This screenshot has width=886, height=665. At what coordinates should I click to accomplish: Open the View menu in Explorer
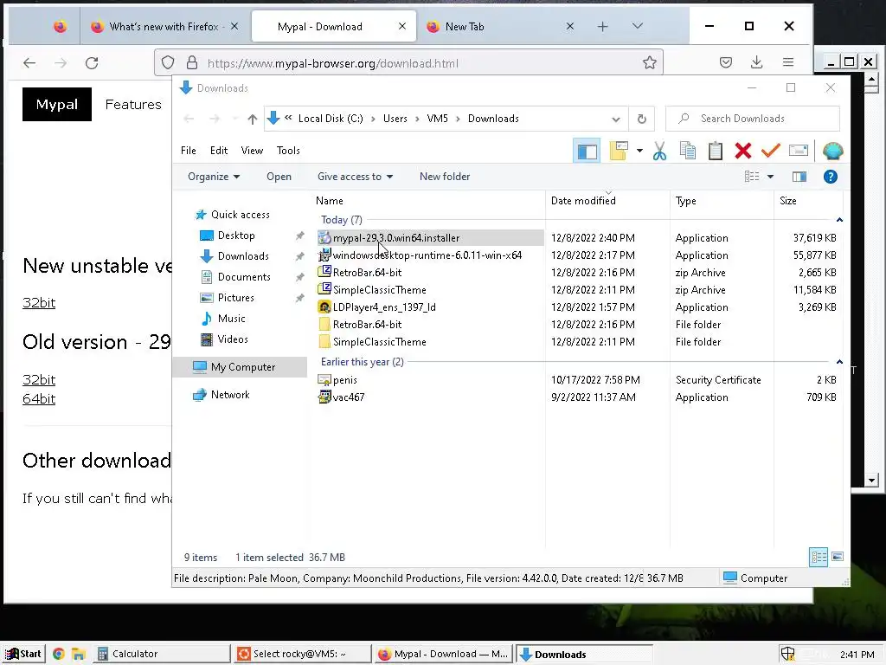tap(252, 151)
